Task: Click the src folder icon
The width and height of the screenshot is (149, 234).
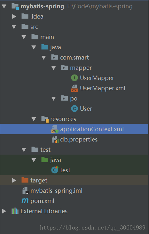Action: pyautogui.click(x=25, y=27)
